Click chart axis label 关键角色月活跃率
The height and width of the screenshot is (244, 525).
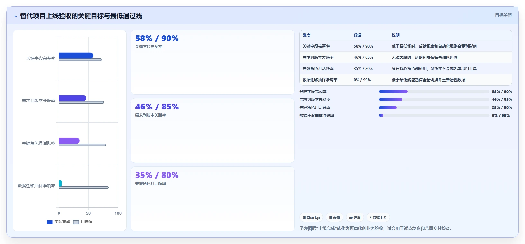[39, 143]
